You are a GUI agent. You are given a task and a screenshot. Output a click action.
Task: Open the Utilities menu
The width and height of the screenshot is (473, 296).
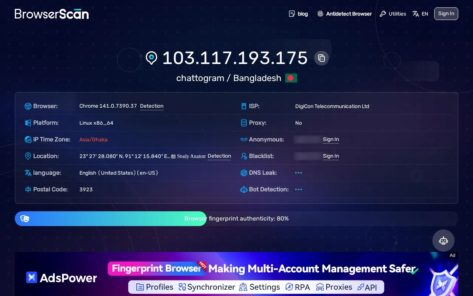393,14
